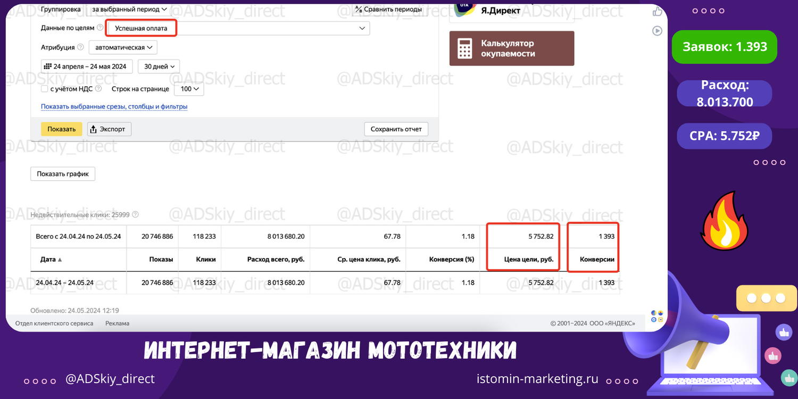Open goals dropdown showing Успешная оплата

238,28
